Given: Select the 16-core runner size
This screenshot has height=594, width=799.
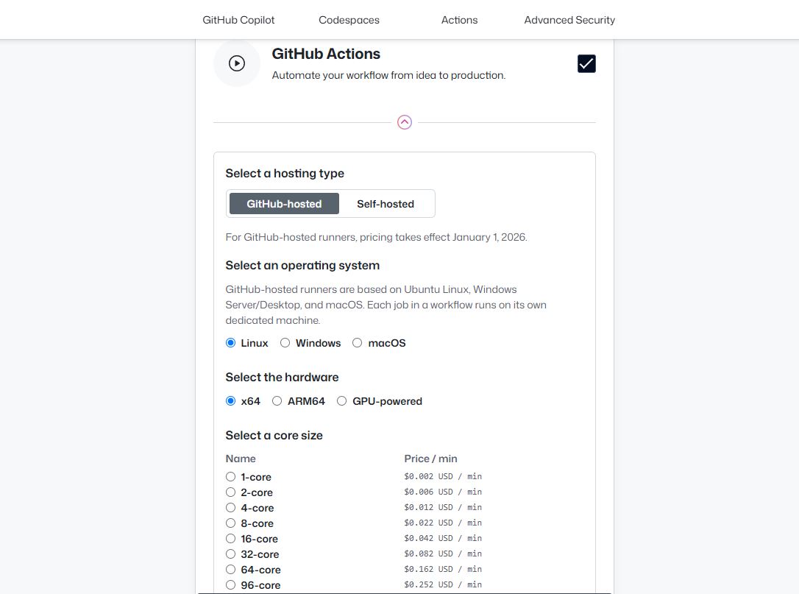Looking at the screenshot, I should [230, 538].
